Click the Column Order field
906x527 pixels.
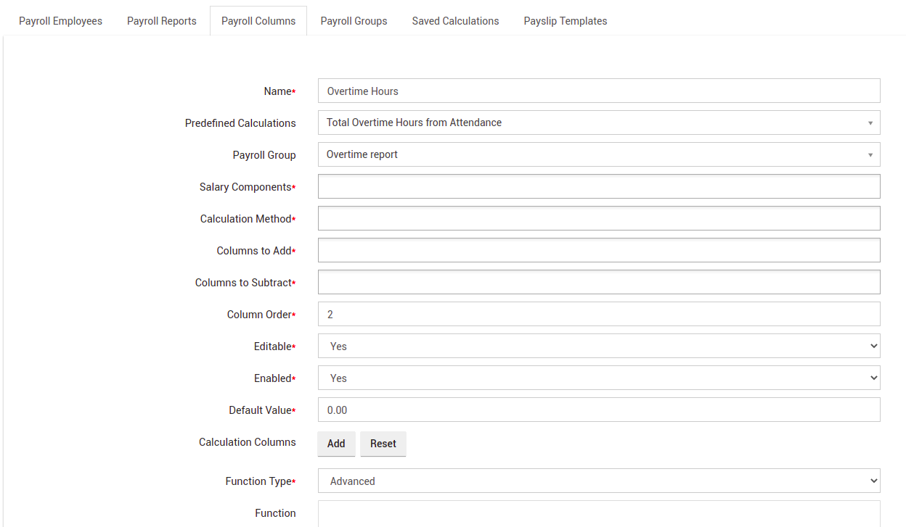(x=599, y=314)
